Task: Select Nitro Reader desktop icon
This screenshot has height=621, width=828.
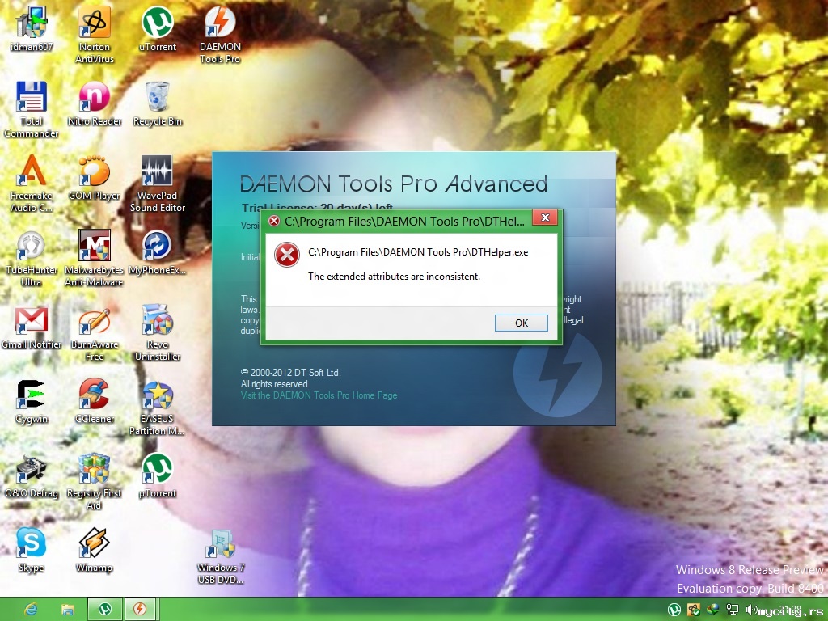Action: pyautogui.click(x=95, y=103)
